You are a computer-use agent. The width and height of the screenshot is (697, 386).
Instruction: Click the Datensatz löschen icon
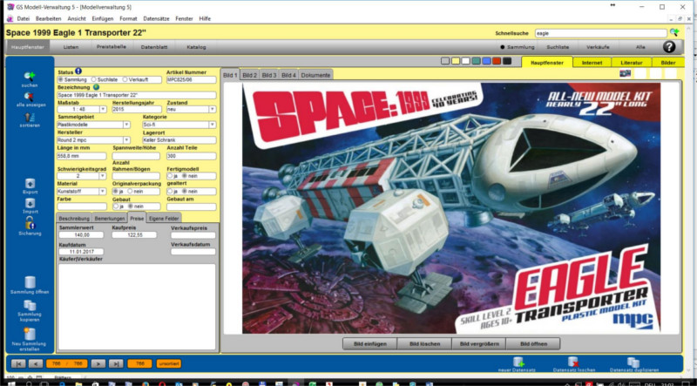(x=573, y=362)
